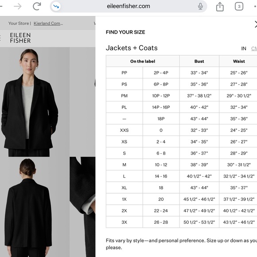Click the 14P - 16P numeric size cell
This screenshot has height=257, width=257.
pyautogui.click(x=161, y=107)
